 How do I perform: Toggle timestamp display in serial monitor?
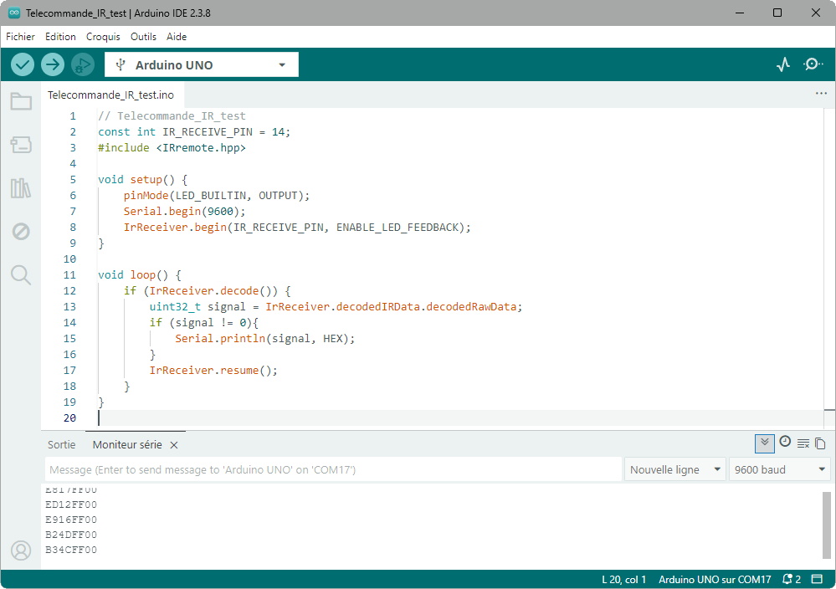click(785, 443)
